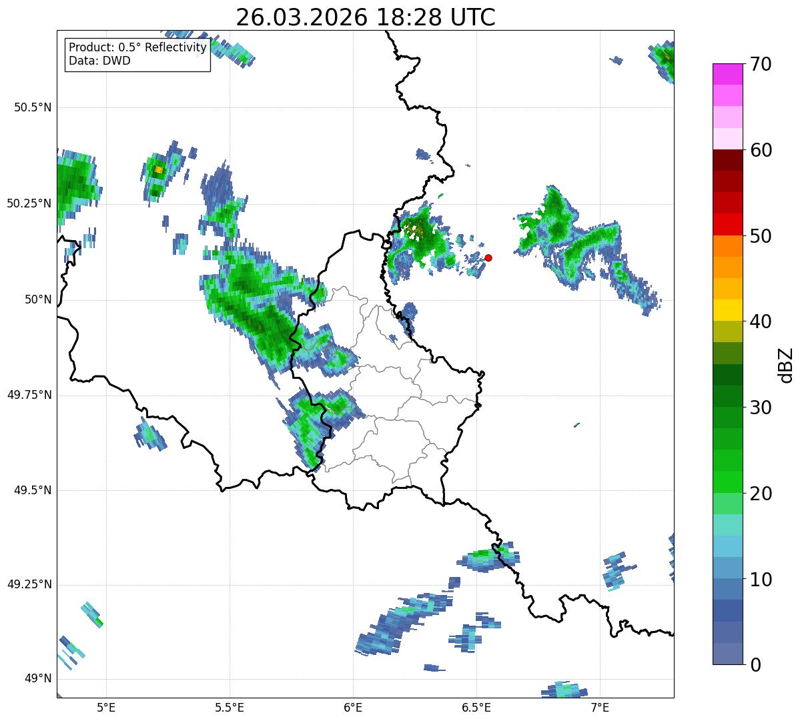Viewport: 802px width, 721px height.
Task: Select the 49°N latitude label
Action: coord(37,679)
